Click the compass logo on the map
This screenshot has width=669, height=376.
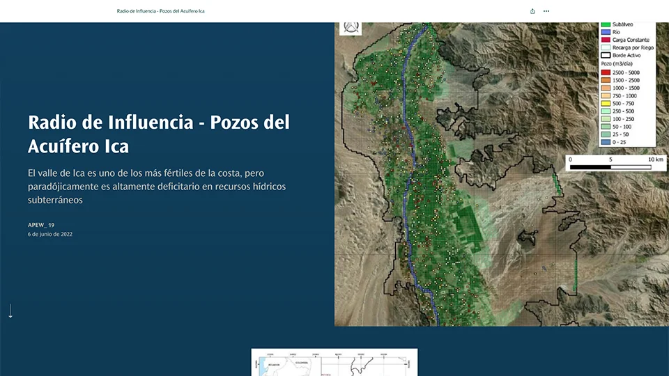pyautogui.click(x=351, y=29)
